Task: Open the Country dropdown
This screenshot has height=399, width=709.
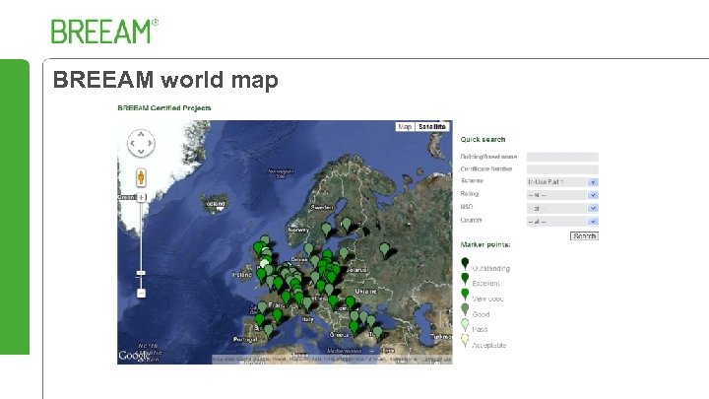Action: 562,222
